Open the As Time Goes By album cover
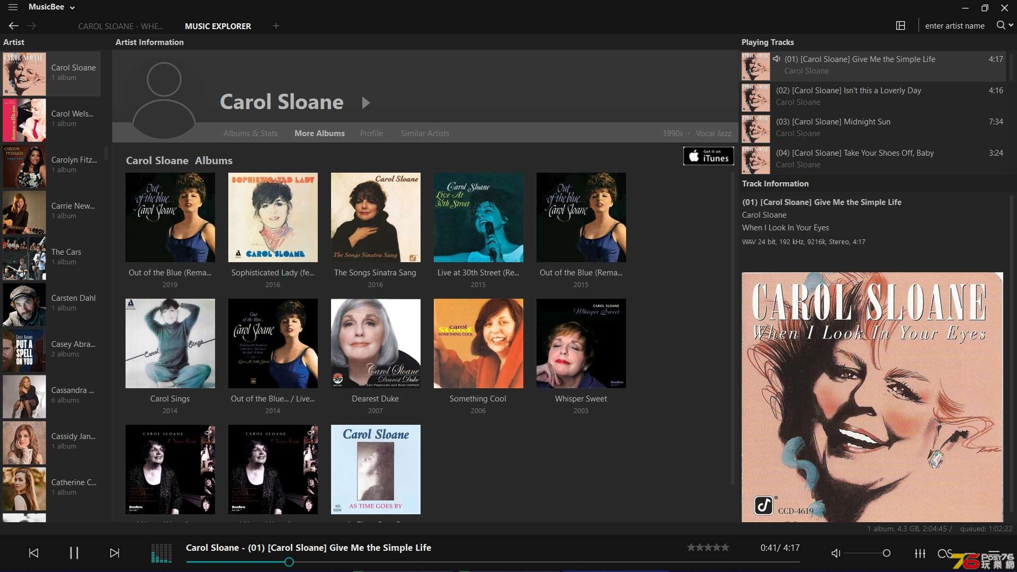Image resolution: width=1017 pixels, height=572 pixels. [376, 469]
